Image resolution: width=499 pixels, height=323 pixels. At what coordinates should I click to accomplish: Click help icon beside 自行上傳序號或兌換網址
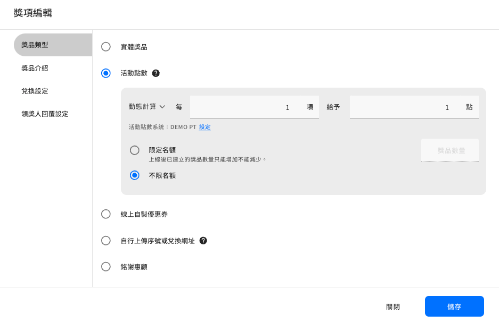[x=203, y=241]
